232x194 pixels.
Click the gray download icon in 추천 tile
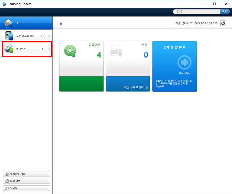(x=116, y=51)
